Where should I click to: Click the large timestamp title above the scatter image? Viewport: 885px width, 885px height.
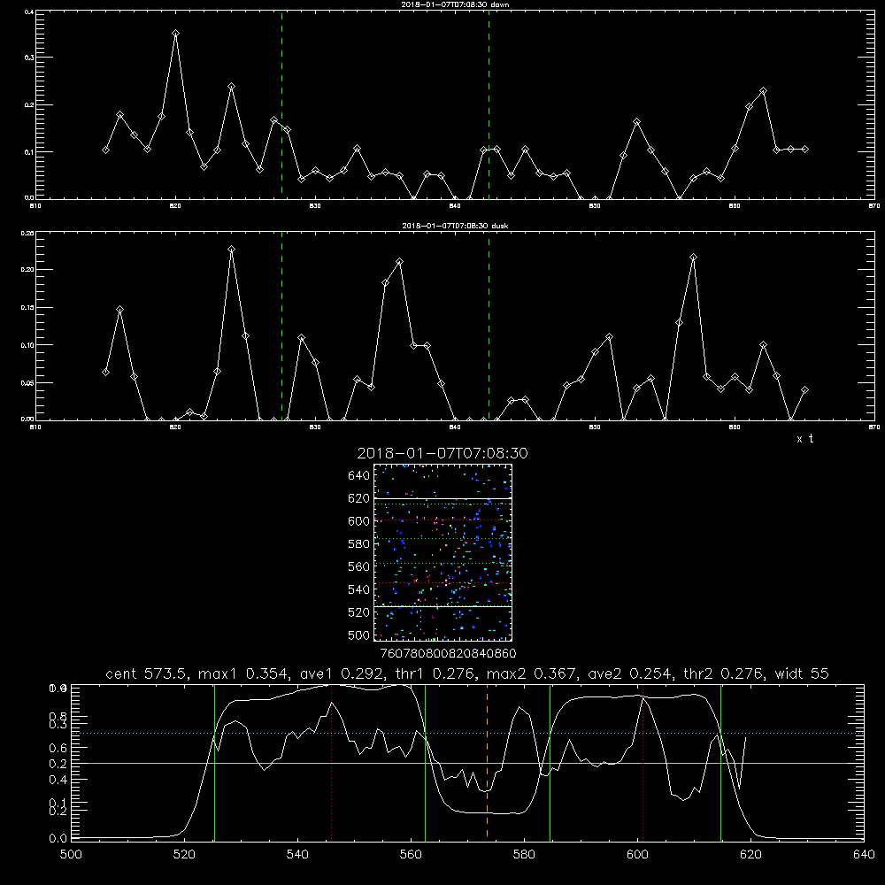pos(442,453)
